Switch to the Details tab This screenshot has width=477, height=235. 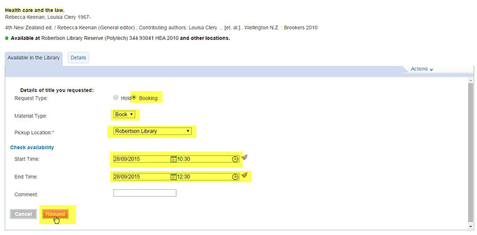pyautogui.click(x=78, y=58)
